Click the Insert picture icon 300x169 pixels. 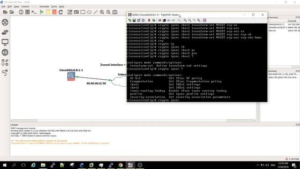[x=76, y=12]
